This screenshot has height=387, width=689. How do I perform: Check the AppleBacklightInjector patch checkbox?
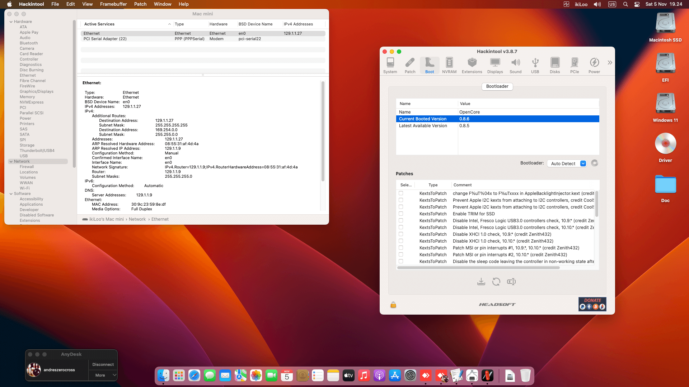pyautogui.click(x=401, y=193)
